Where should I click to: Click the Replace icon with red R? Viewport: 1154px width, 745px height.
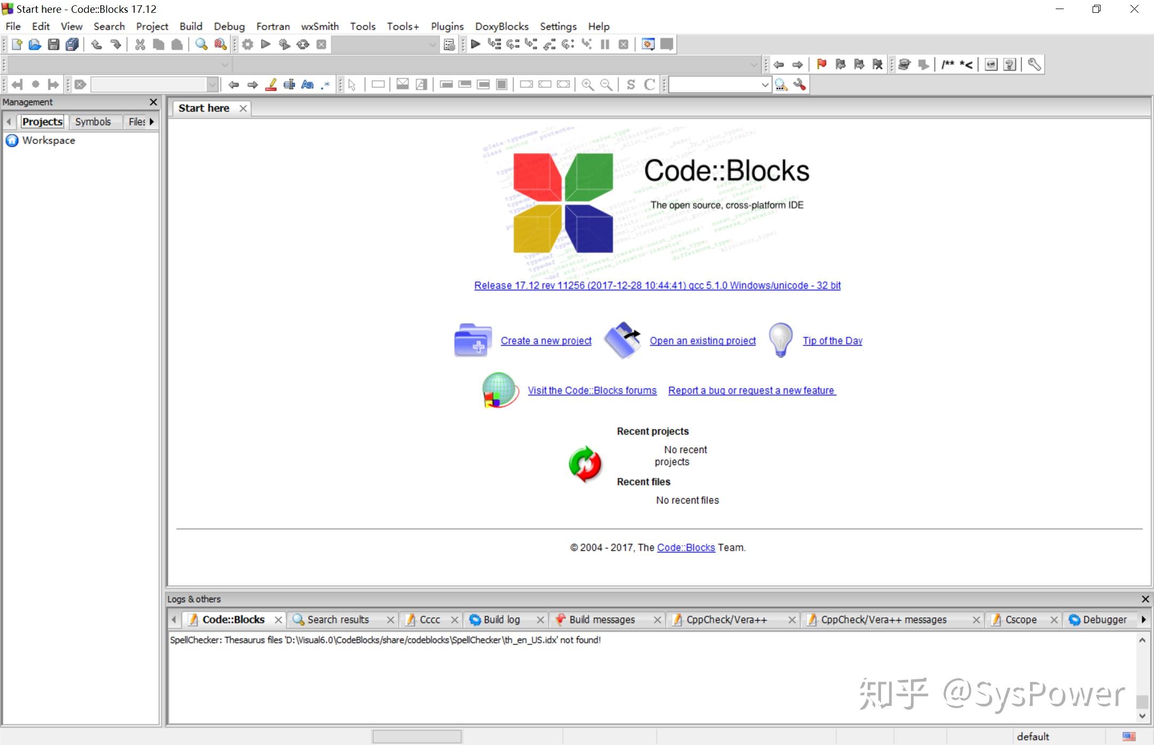coord(220,44)
